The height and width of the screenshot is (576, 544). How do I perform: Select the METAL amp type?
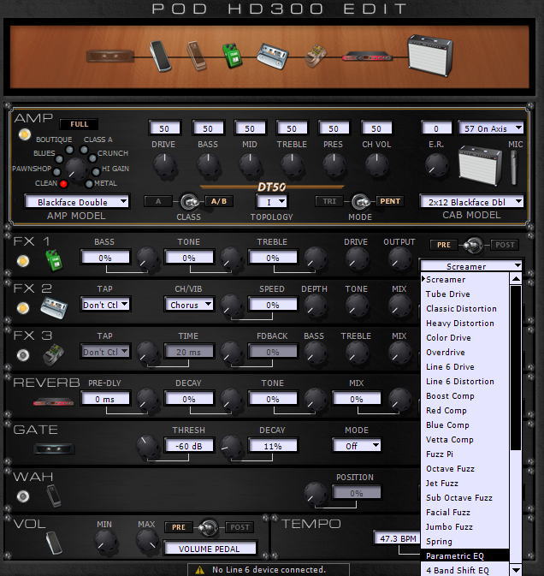pos(89,184)
